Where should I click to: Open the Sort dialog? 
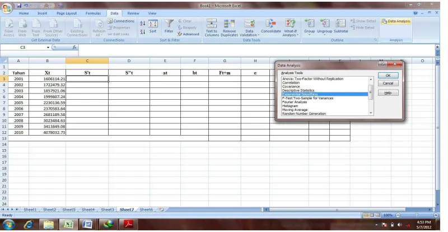click(153, 27)
